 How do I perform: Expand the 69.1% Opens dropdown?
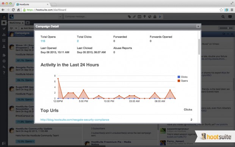pyautogui.click(x=25, y=80)
